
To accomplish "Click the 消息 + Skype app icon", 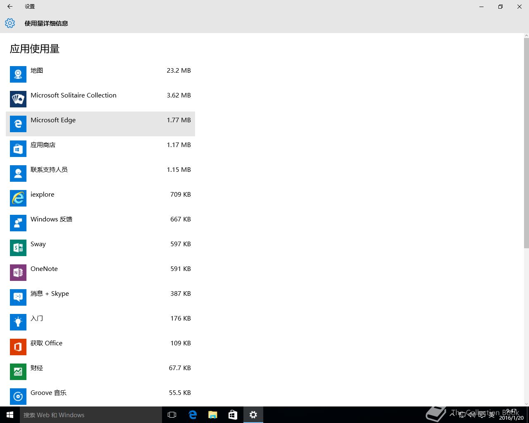I will click(18, 297).
